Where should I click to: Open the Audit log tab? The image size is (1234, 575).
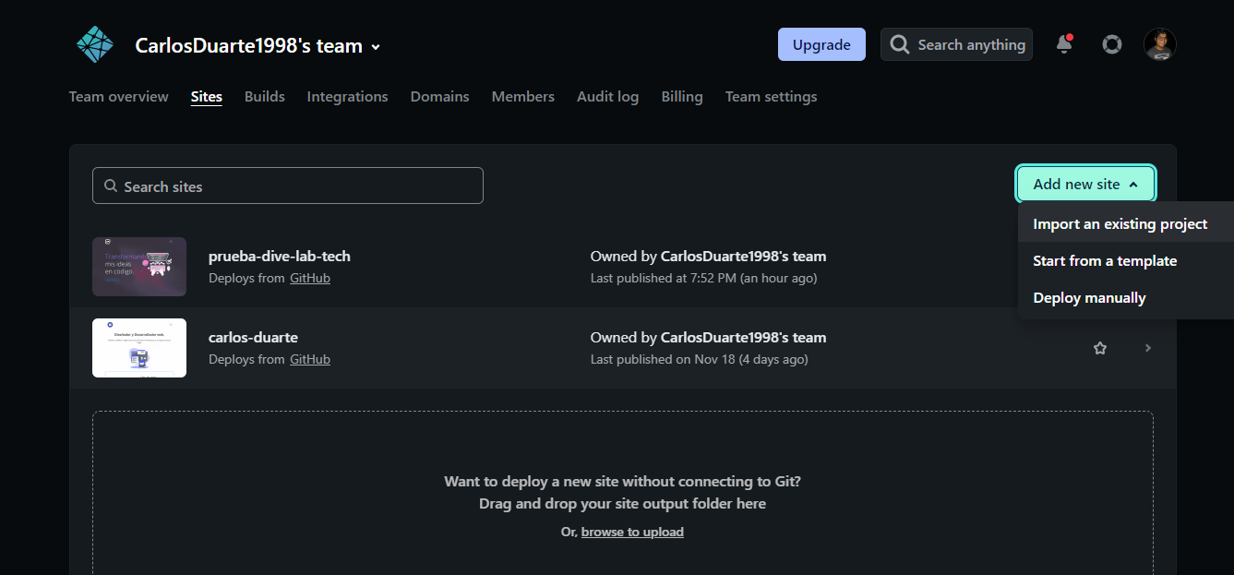608,96
